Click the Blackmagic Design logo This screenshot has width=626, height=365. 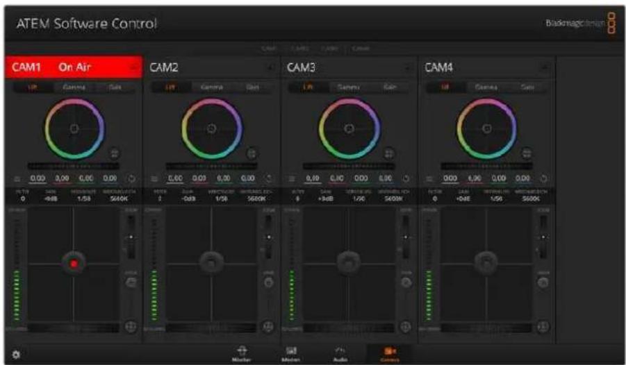(580, 23)
